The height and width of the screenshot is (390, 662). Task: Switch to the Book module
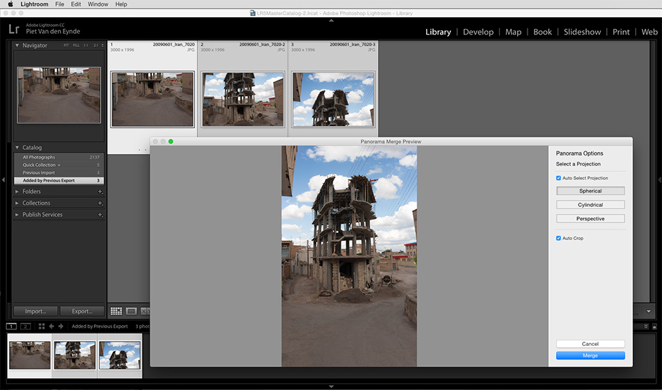tap(542, 32)
